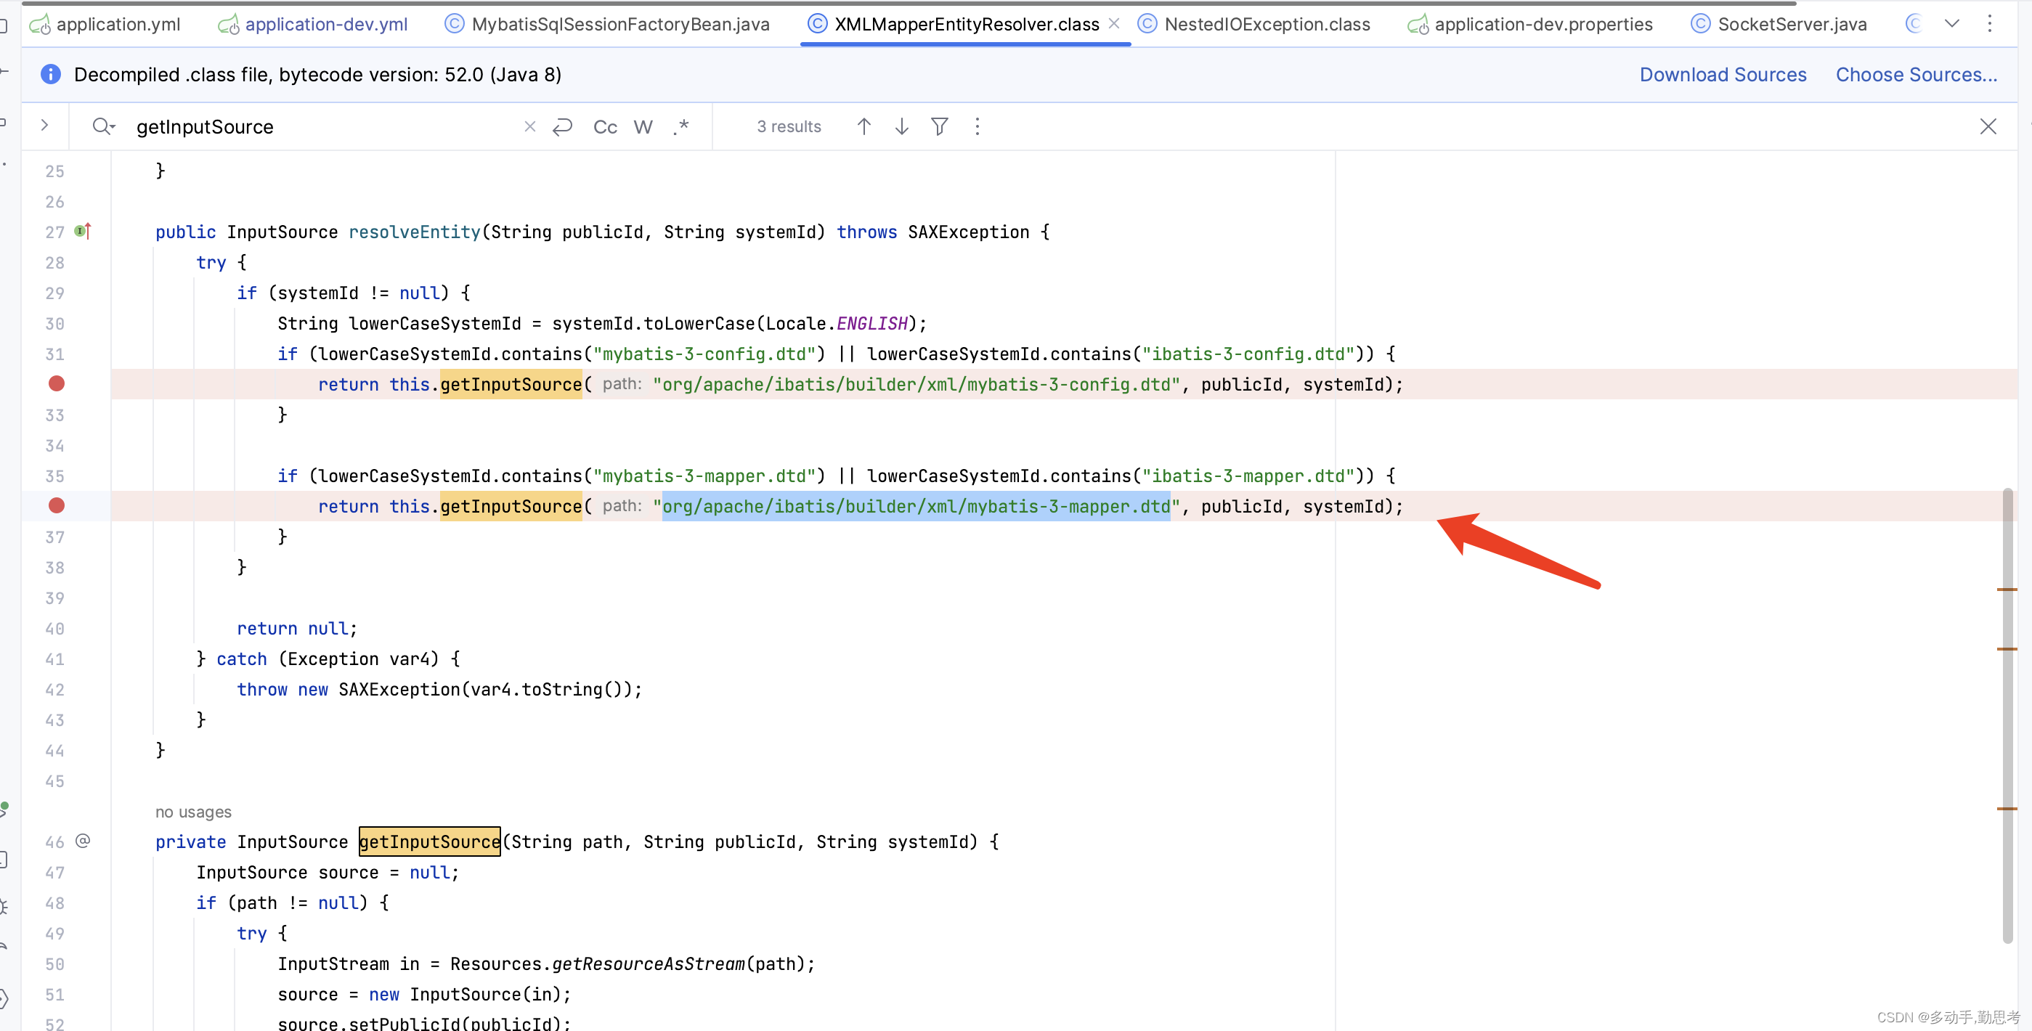Click the red breakpoint on line 32
This screenshot has width=2032, height=1031.
click(x=56, y=384)
